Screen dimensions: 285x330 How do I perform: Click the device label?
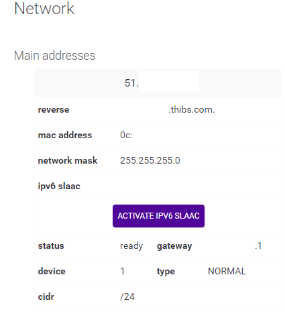coord(52,271)
